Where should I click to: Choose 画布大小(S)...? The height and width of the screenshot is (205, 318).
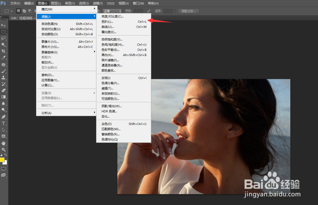click(66, 47)
